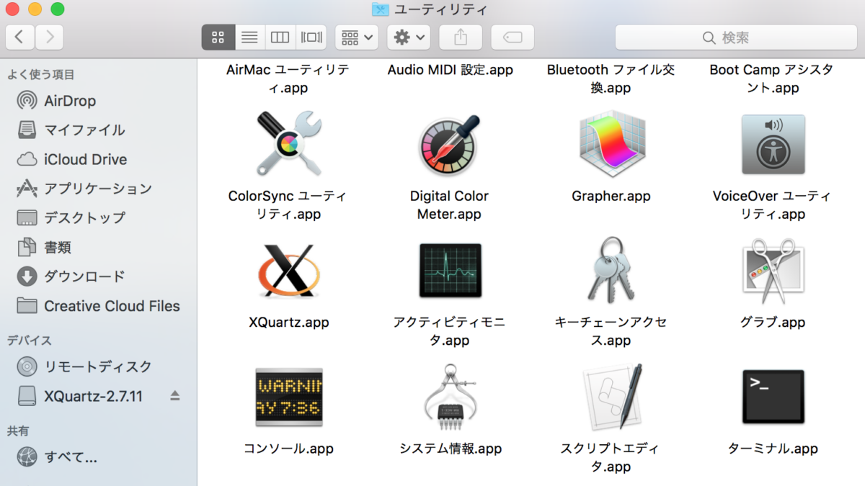This screenshot has width=865, height=486.
Task: Select the グラブ scissors app icon
Action: click(773, 271)
